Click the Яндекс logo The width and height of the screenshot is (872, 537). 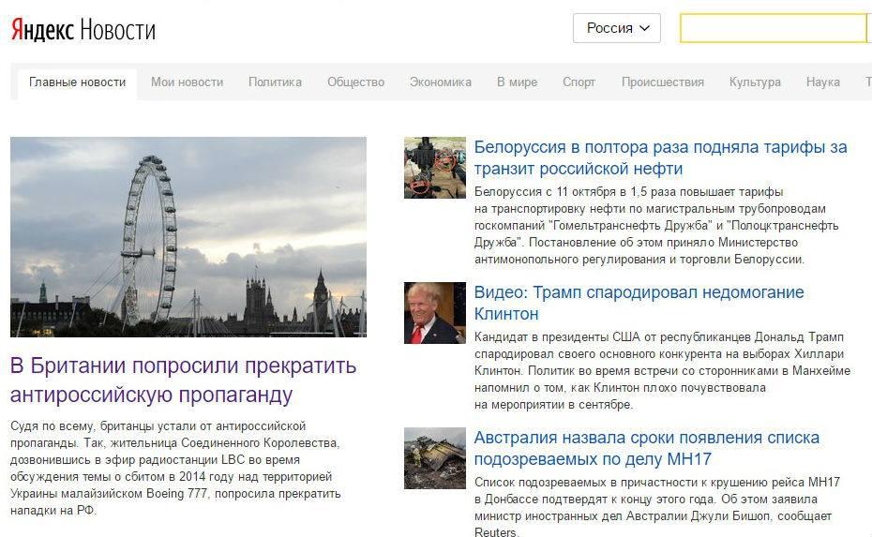41,29
